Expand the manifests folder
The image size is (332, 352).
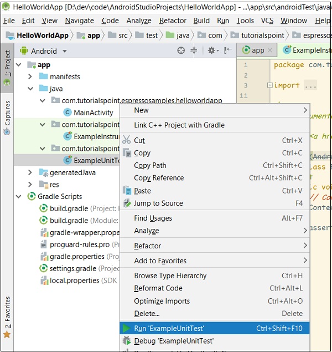31,76
